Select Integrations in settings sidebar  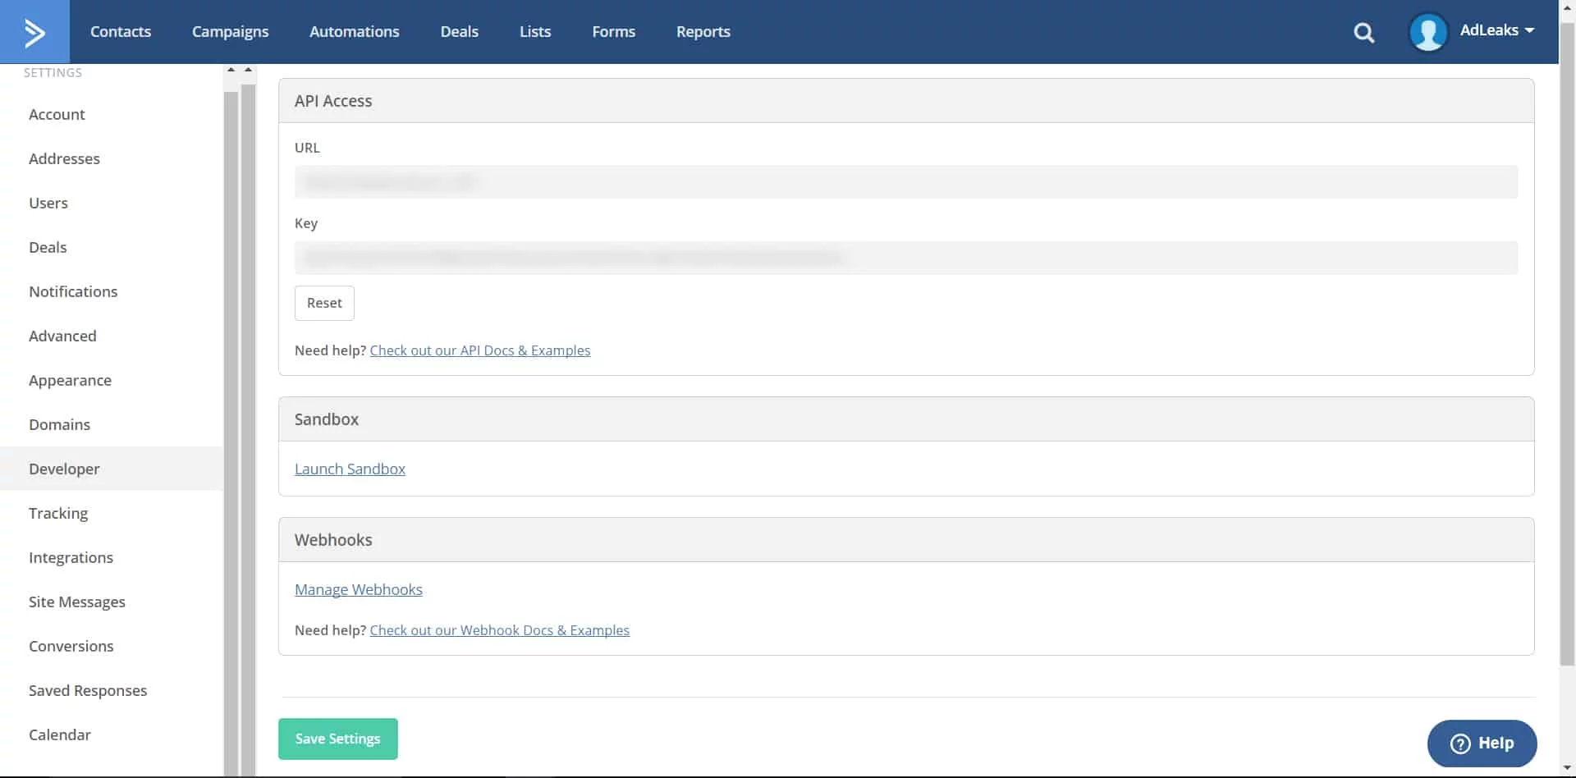[x=112, y=557]
